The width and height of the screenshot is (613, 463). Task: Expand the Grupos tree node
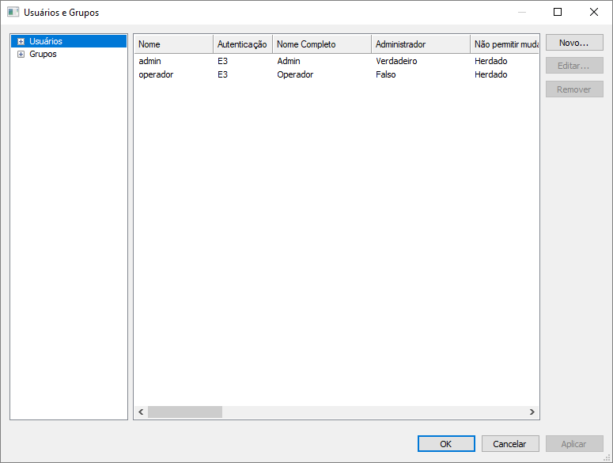click(21, 55)
